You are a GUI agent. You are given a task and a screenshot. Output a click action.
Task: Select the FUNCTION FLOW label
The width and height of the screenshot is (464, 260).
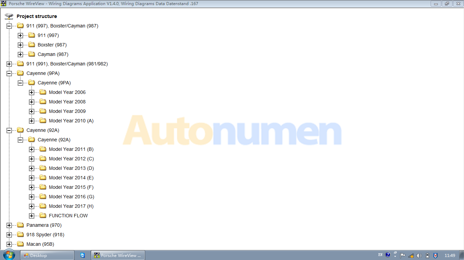coord(68,216)
